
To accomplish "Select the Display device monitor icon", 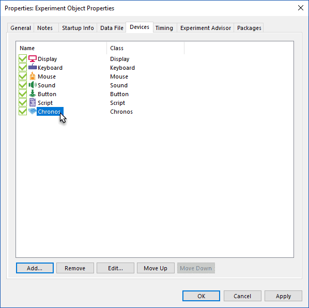I will coord(33,59).
